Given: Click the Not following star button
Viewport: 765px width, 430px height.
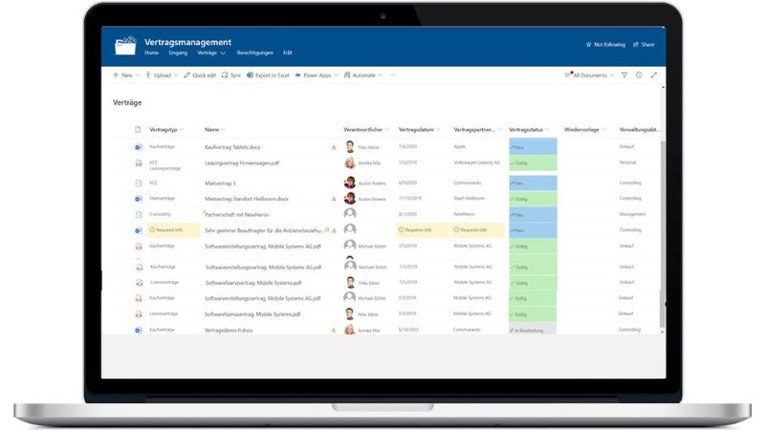Looking at the screenshot, I should (605, 44).
